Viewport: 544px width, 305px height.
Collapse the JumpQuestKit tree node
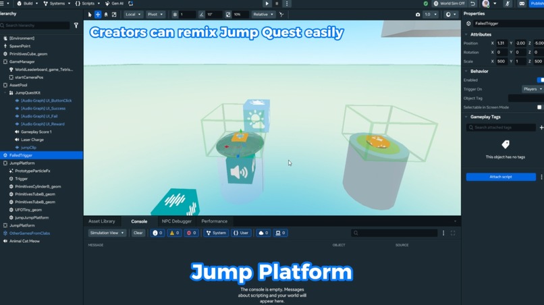5,93
